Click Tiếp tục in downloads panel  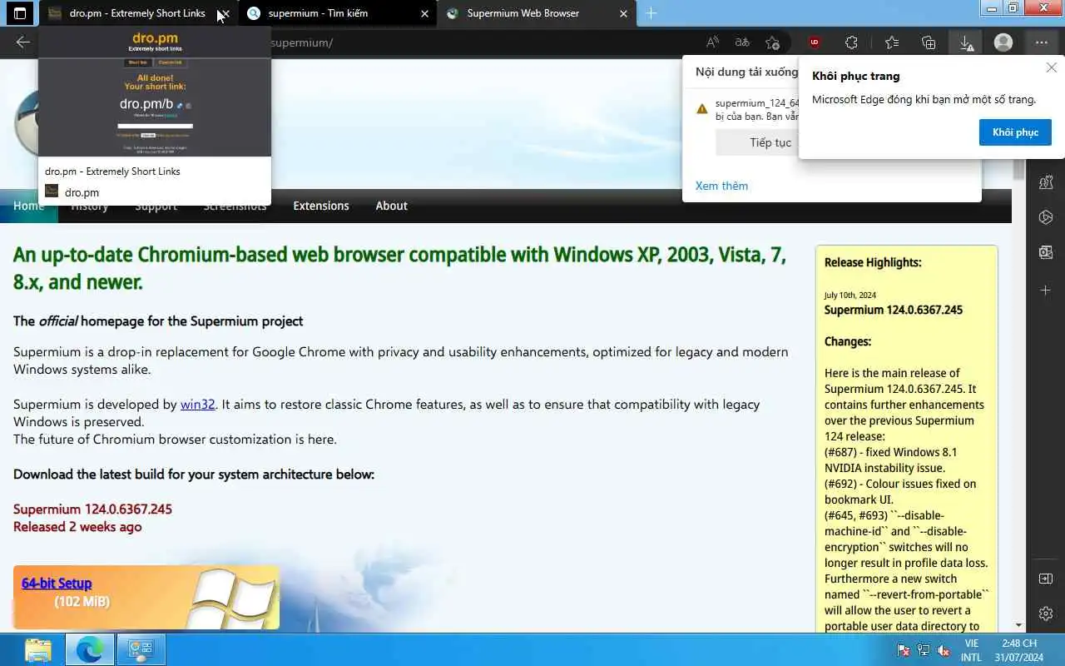click(770, 142)
